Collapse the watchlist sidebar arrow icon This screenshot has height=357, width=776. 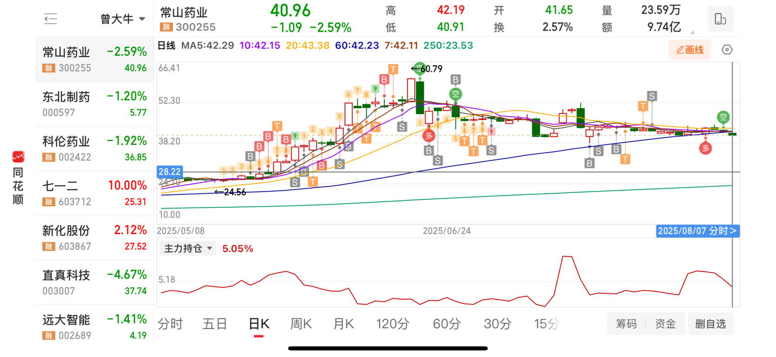tap(50, 19)
